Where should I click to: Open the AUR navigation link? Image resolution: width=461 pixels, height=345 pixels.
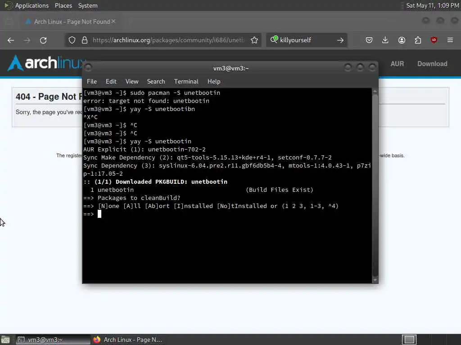[397, 64]
